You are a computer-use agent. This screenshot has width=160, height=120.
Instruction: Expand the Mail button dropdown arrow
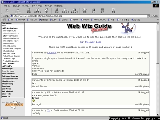(x=87, y=10)
